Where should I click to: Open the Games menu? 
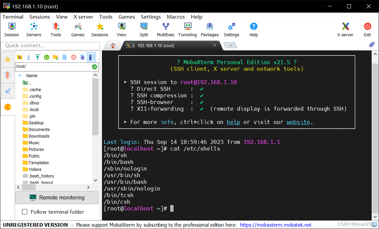127,17
